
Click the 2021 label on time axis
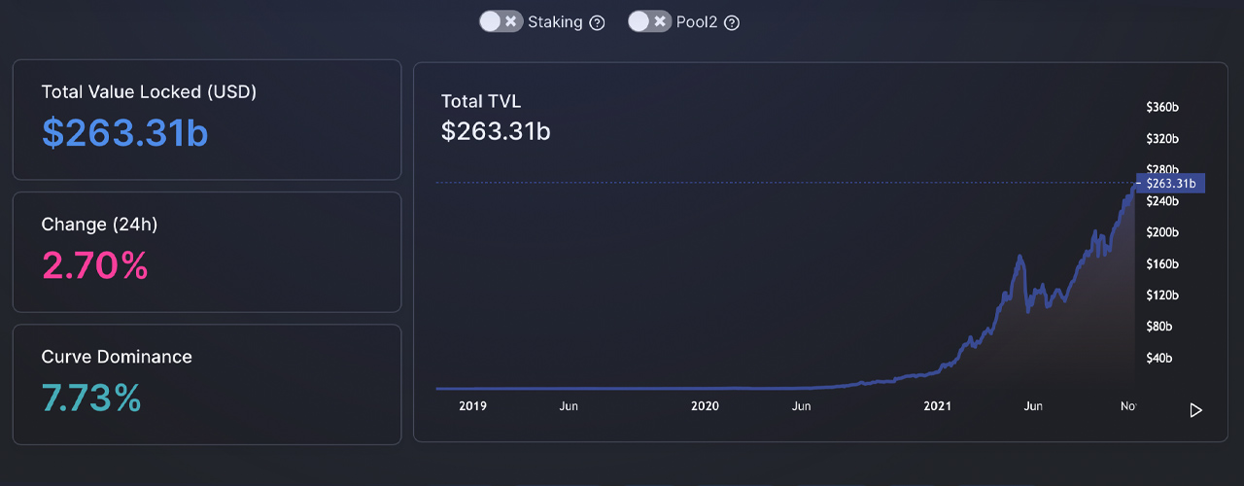[937, 406]
